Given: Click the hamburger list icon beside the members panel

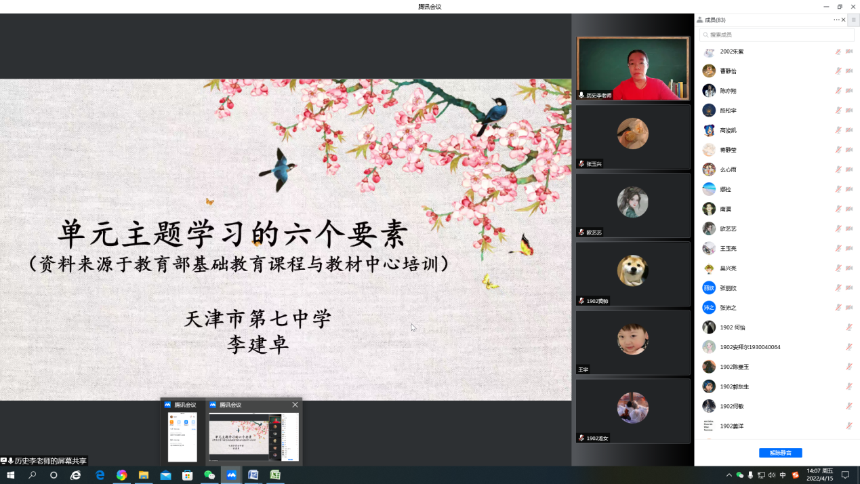Looking at the screenshot, I should [x=853, y=20].
